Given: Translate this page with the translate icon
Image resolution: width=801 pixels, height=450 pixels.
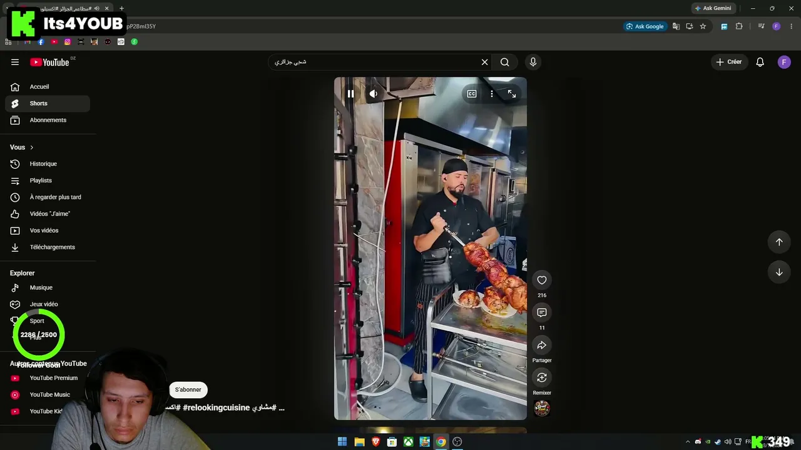Looking at the screenshot, I should pyautogui.click(x=676, y=26).
